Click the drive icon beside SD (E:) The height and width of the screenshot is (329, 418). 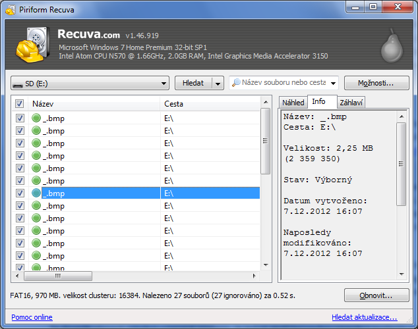click(x=18, y=84)
